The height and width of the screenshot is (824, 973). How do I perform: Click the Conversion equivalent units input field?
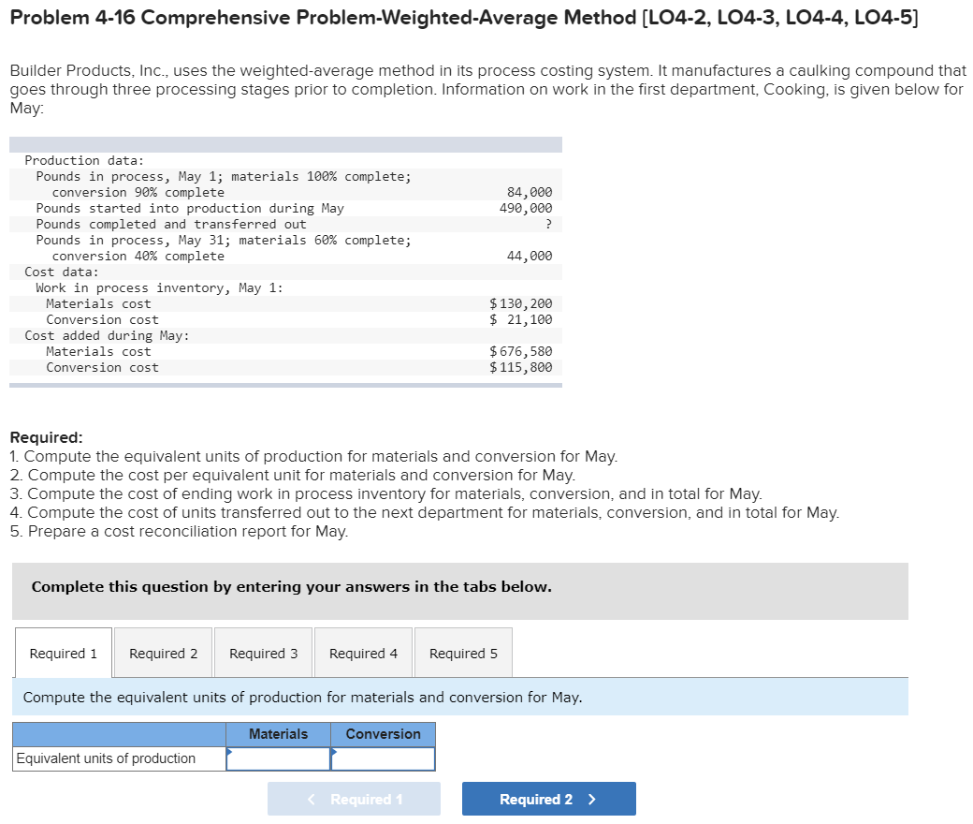point(383,758)
